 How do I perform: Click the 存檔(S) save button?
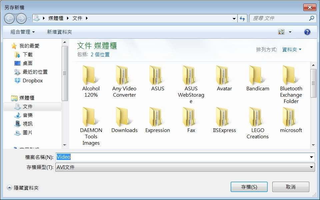pos(249,187)
